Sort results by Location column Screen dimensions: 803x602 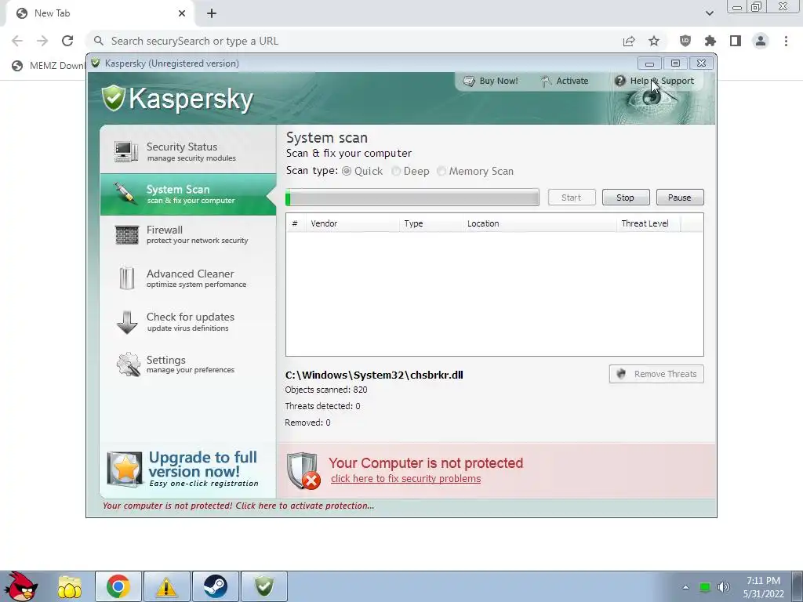click(540, 223)
